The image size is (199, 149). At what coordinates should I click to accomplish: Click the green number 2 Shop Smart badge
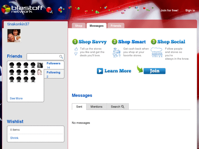pos(114,42)
